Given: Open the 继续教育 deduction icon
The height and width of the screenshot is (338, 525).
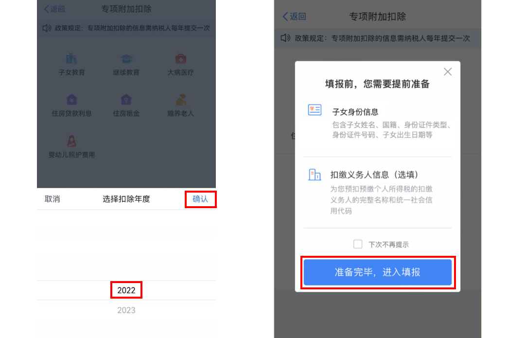Looking at the screenshot, I should [126, 59].
